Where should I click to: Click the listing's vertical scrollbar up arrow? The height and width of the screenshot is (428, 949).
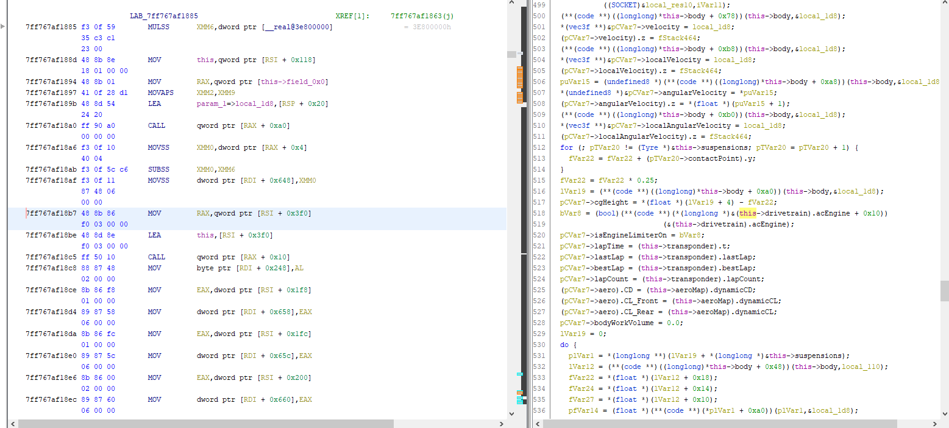pyautogui.click(x=511, y=5)
